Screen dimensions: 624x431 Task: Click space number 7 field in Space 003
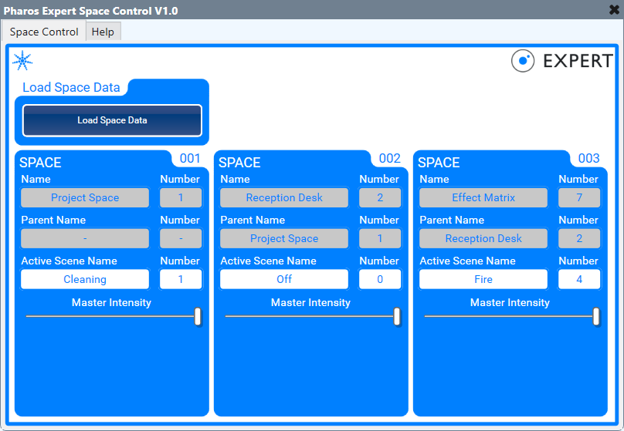tap(579, 197)
